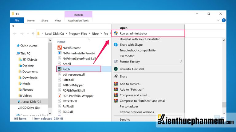The width and height of the screenshot is (236, 132).
Task: Click Program Files in the address breadcrumb
Action: coord(78,34)
